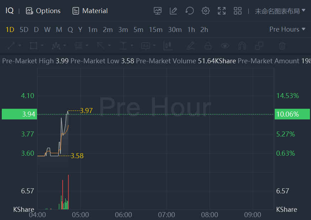Click the refresh chart icon
This screenshot has width=311, height=220.
(x=190, y=11)
